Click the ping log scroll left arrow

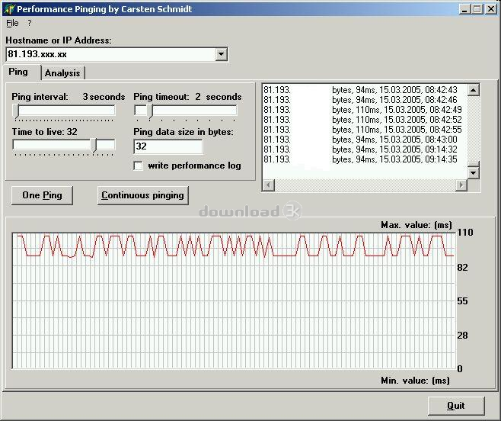click(268, 185)
